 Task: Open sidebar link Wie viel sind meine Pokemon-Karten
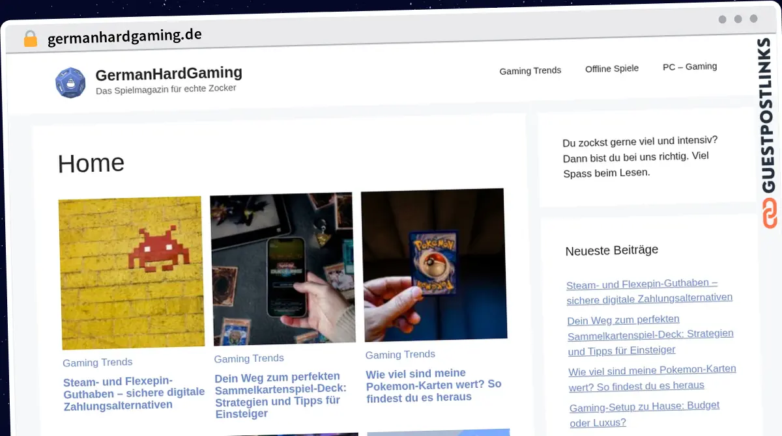[x=652, y=377]
